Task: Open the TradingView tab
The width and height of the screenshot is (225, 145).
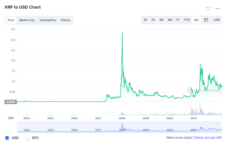Action: (x=48, y=20)
